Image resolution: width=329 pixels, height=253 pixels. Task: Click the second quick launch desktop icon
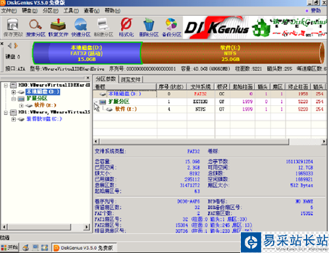[x=36, y=248]
